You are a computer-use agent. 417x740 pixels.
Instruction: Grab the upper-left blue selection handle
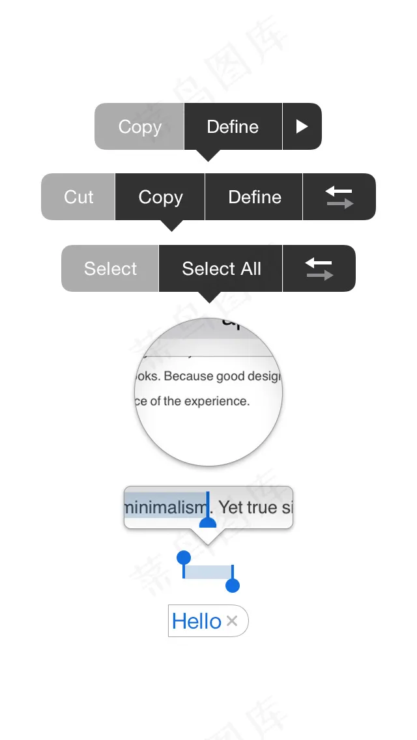pyautogui.click(x=184, y=558)
